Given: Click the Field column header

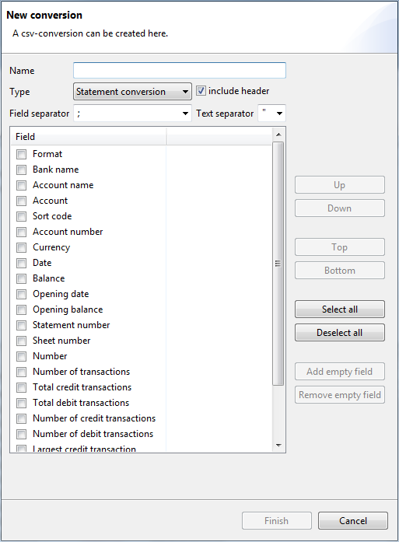Looking at the screenshot, I should 89,137.
